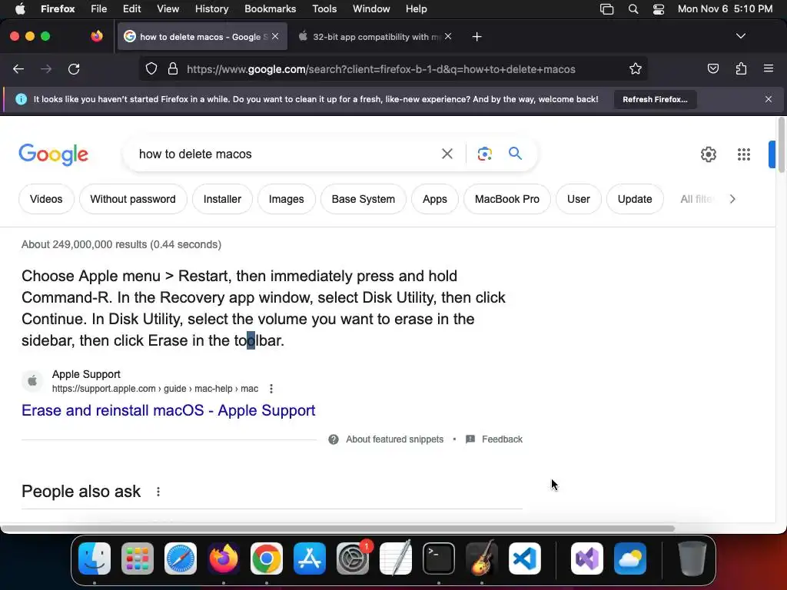Submit search with magnifier icon

tap(516, 154)
